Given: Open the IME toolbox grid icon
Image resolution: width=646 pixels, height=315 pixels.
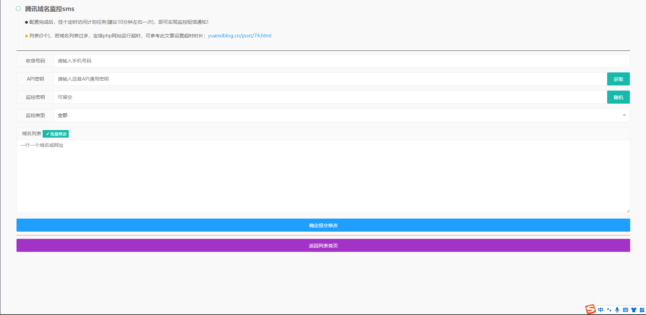Looking at the screenshot, I should click(642, 310).
